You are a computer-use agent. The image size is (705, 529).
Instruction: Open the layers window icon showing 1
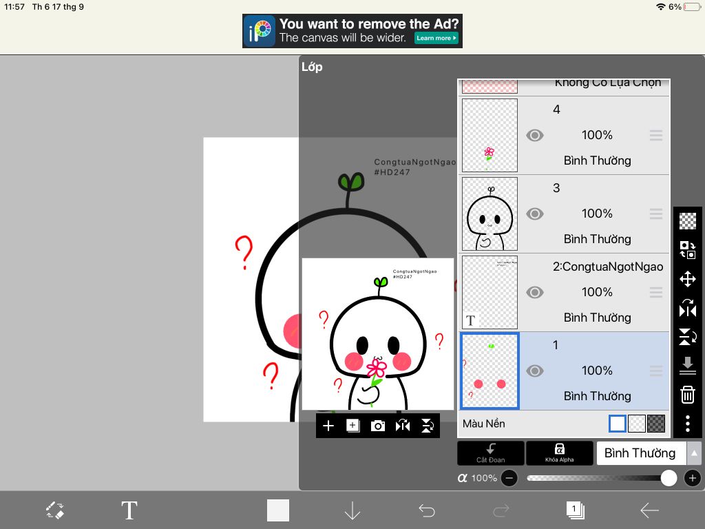[575, 510]
